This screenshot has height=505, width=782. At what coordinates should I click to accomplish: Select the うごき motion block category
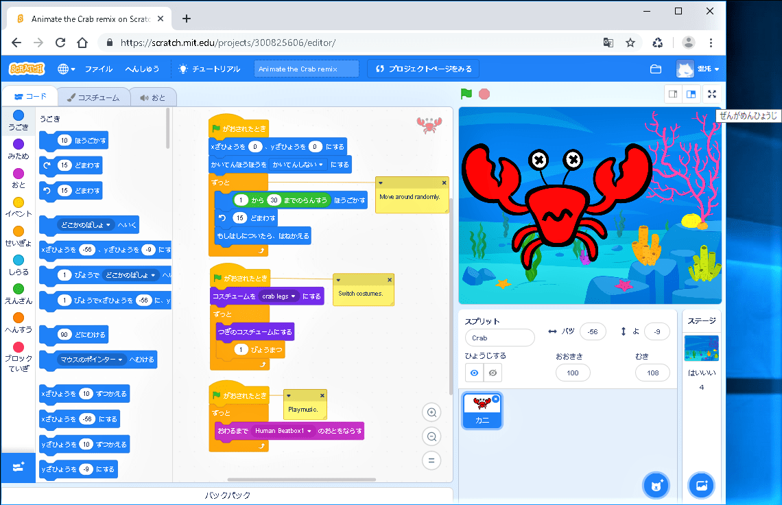point(19,121)
